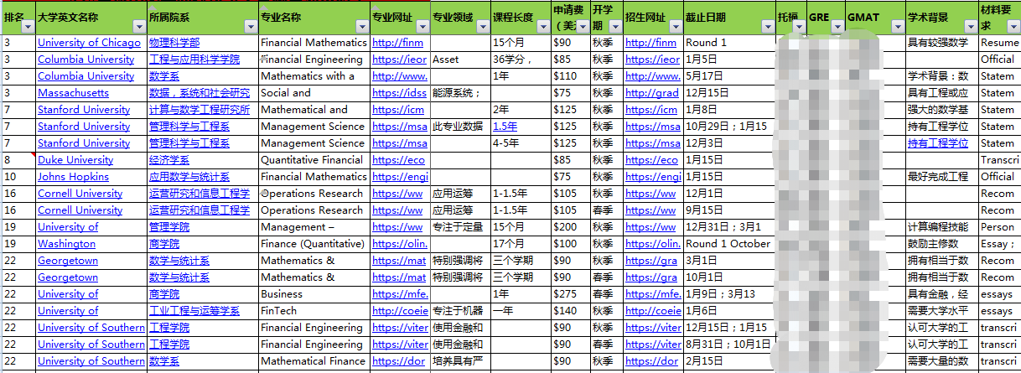Open the 专业网址 column filter dropdown
Image resolution: width=1021 pixels, height=373 pixels.
pyautogui.click(x=422, y=28)
